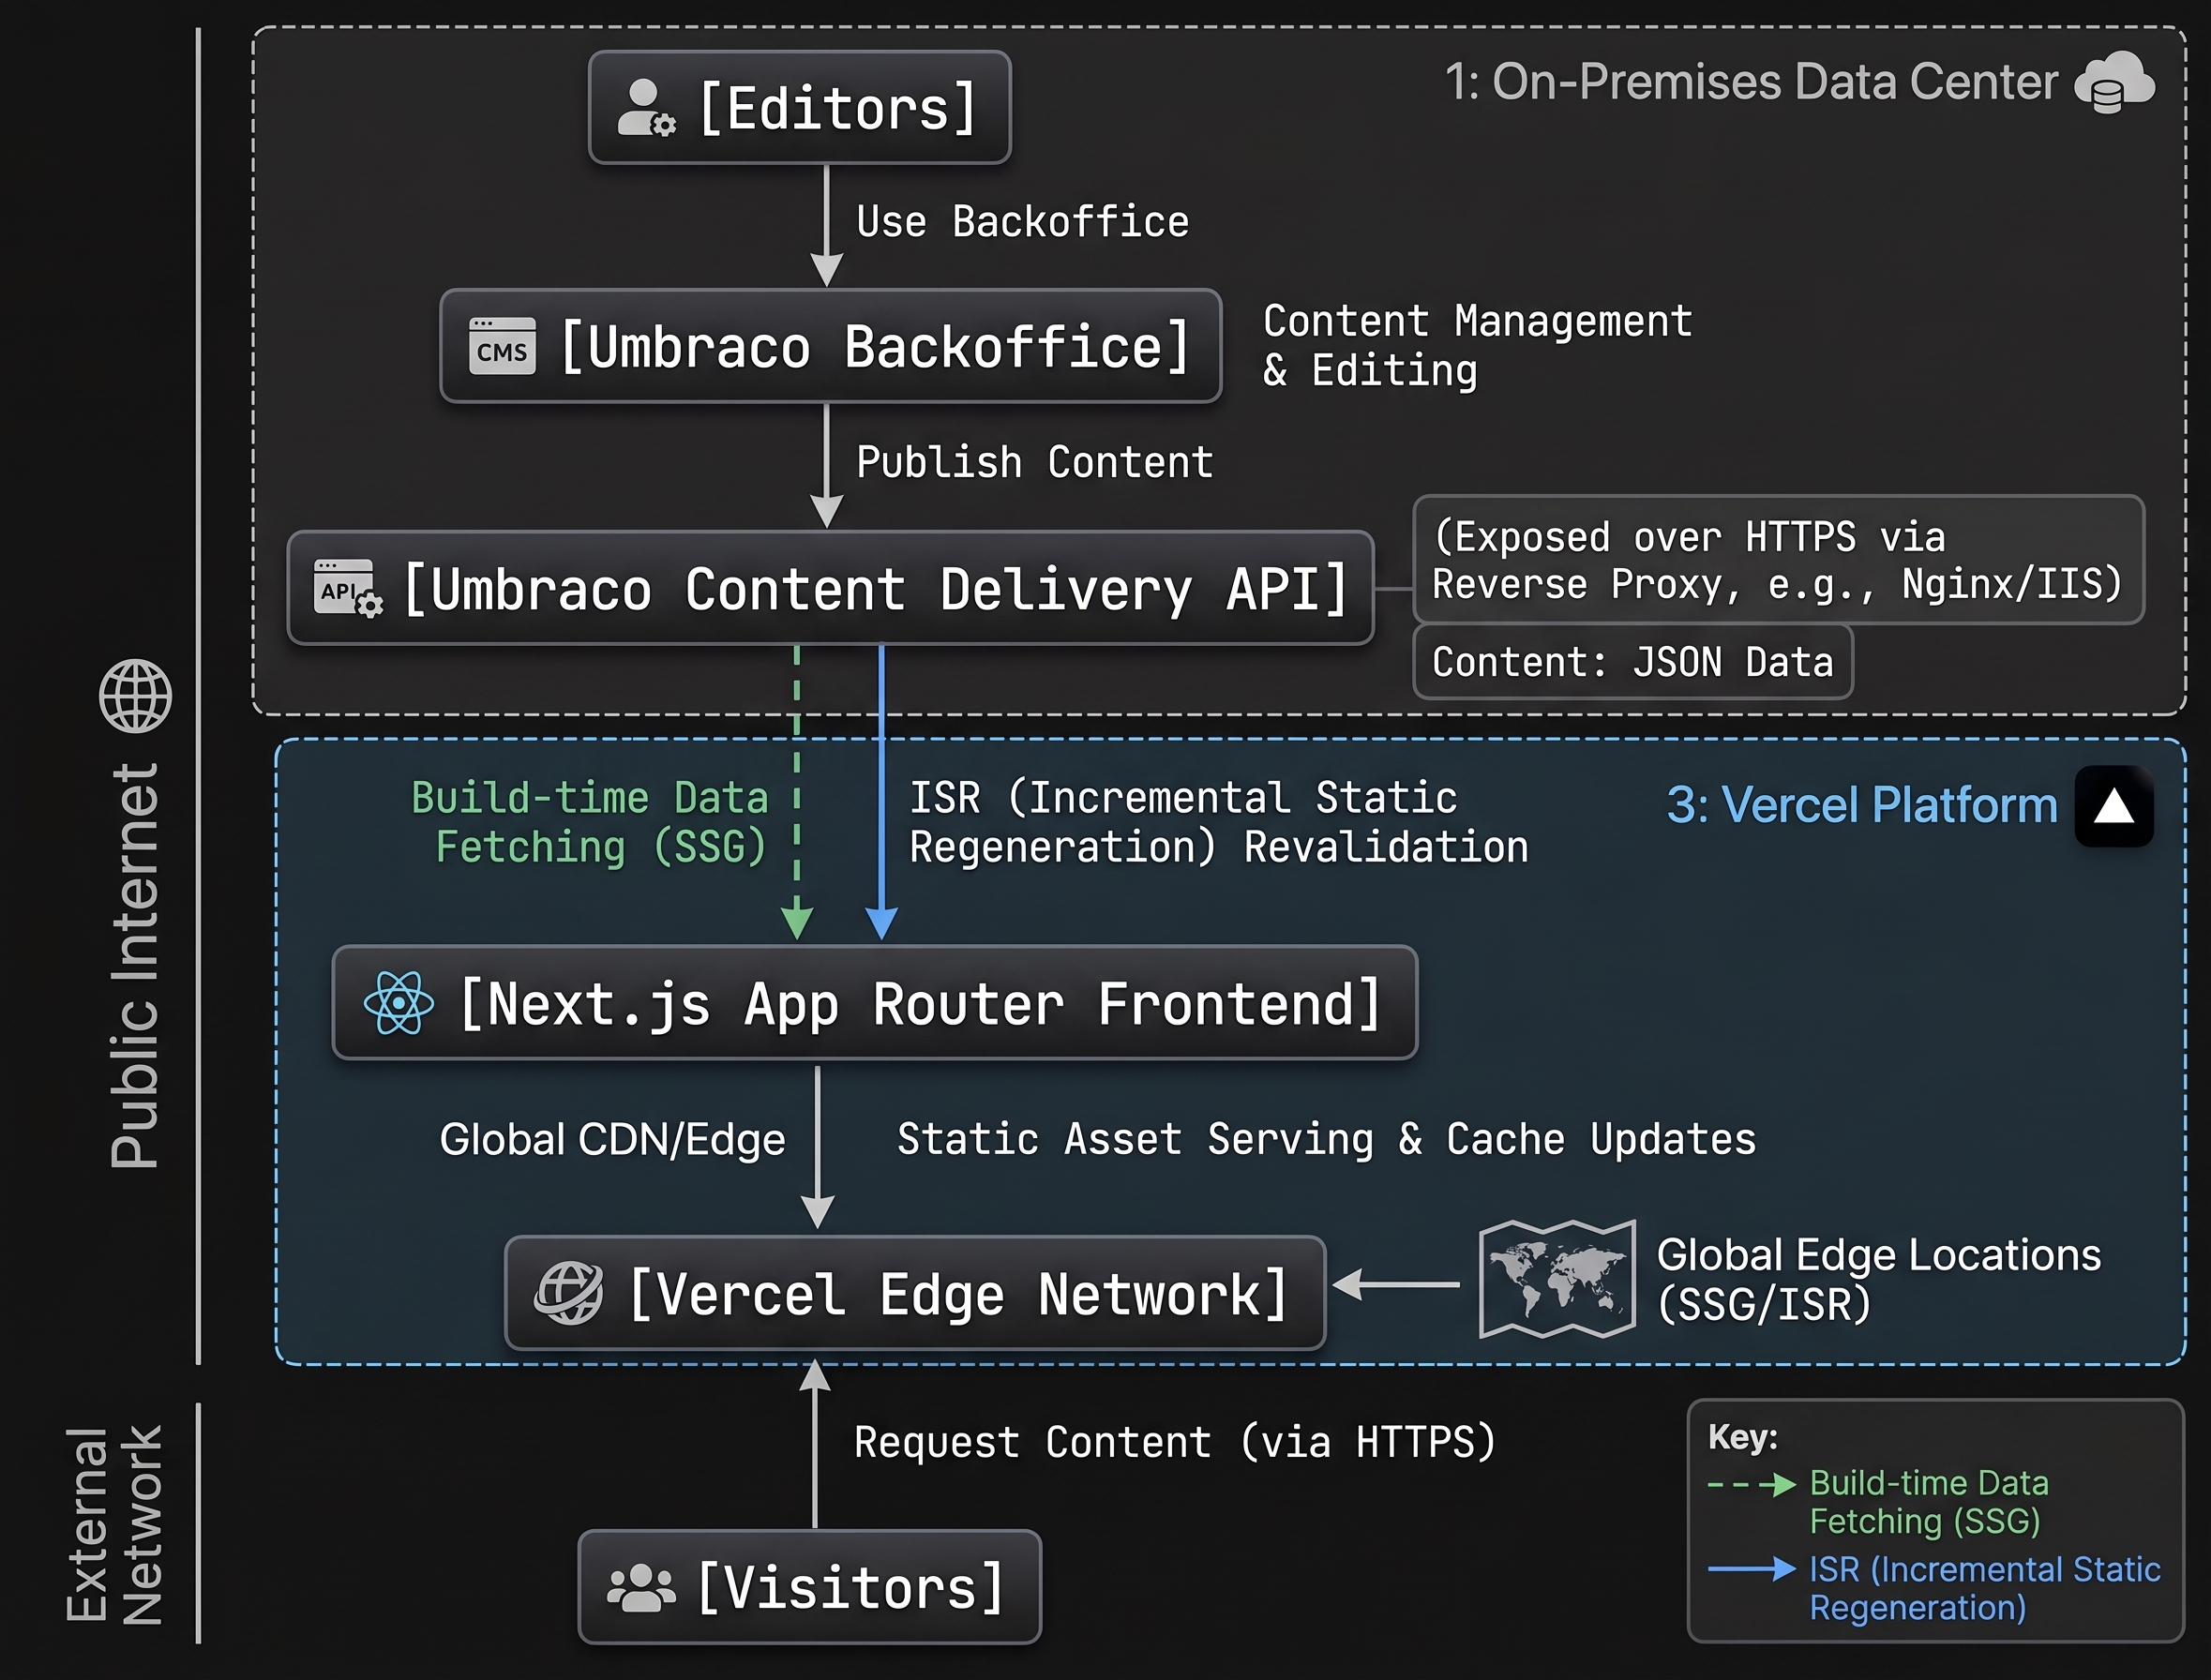Click the Publish Content arrow label
This screenshot has width=2211, height=1680.
1035,462
